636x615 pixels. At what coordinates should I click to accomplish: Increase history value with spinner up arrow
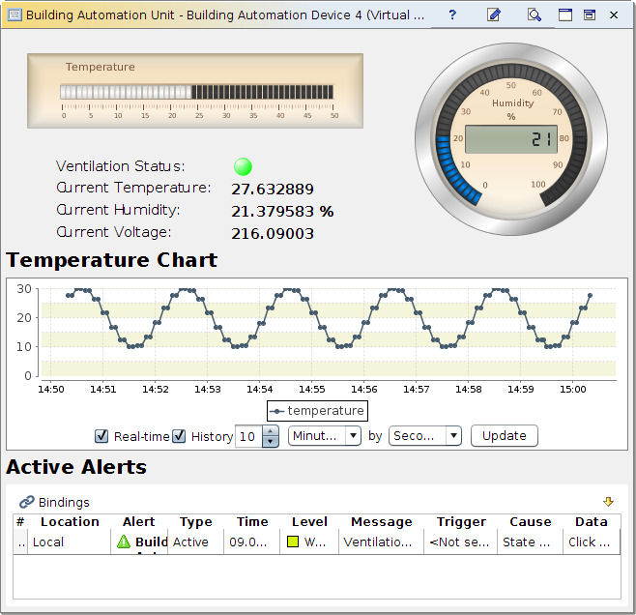point(271,431)
